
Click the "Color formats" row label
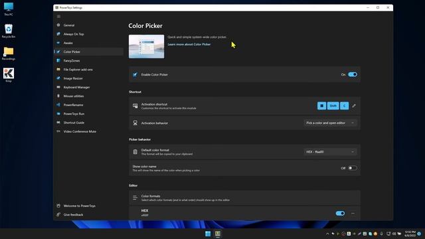151,197
